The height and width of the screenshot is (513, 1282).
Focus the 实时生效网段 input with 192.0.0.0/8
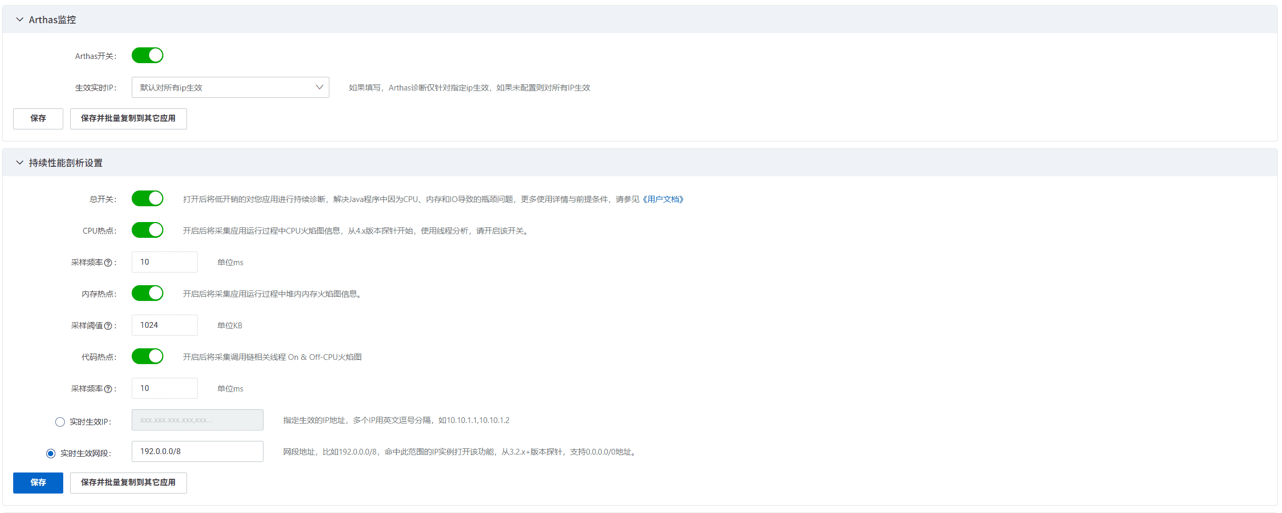coord(198,451)
